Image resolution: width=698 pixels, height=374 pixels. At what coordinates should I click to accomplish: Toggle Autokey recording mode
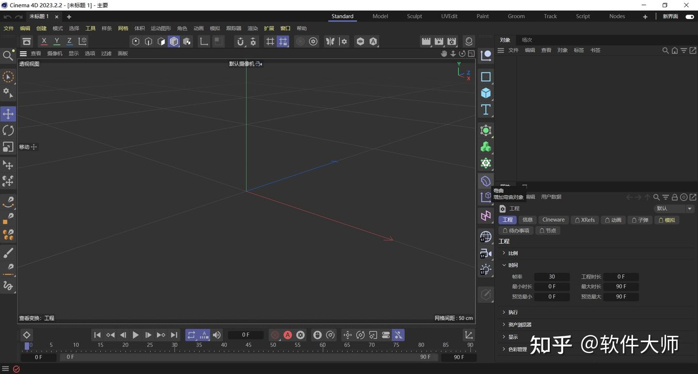(x=287, y=334)
